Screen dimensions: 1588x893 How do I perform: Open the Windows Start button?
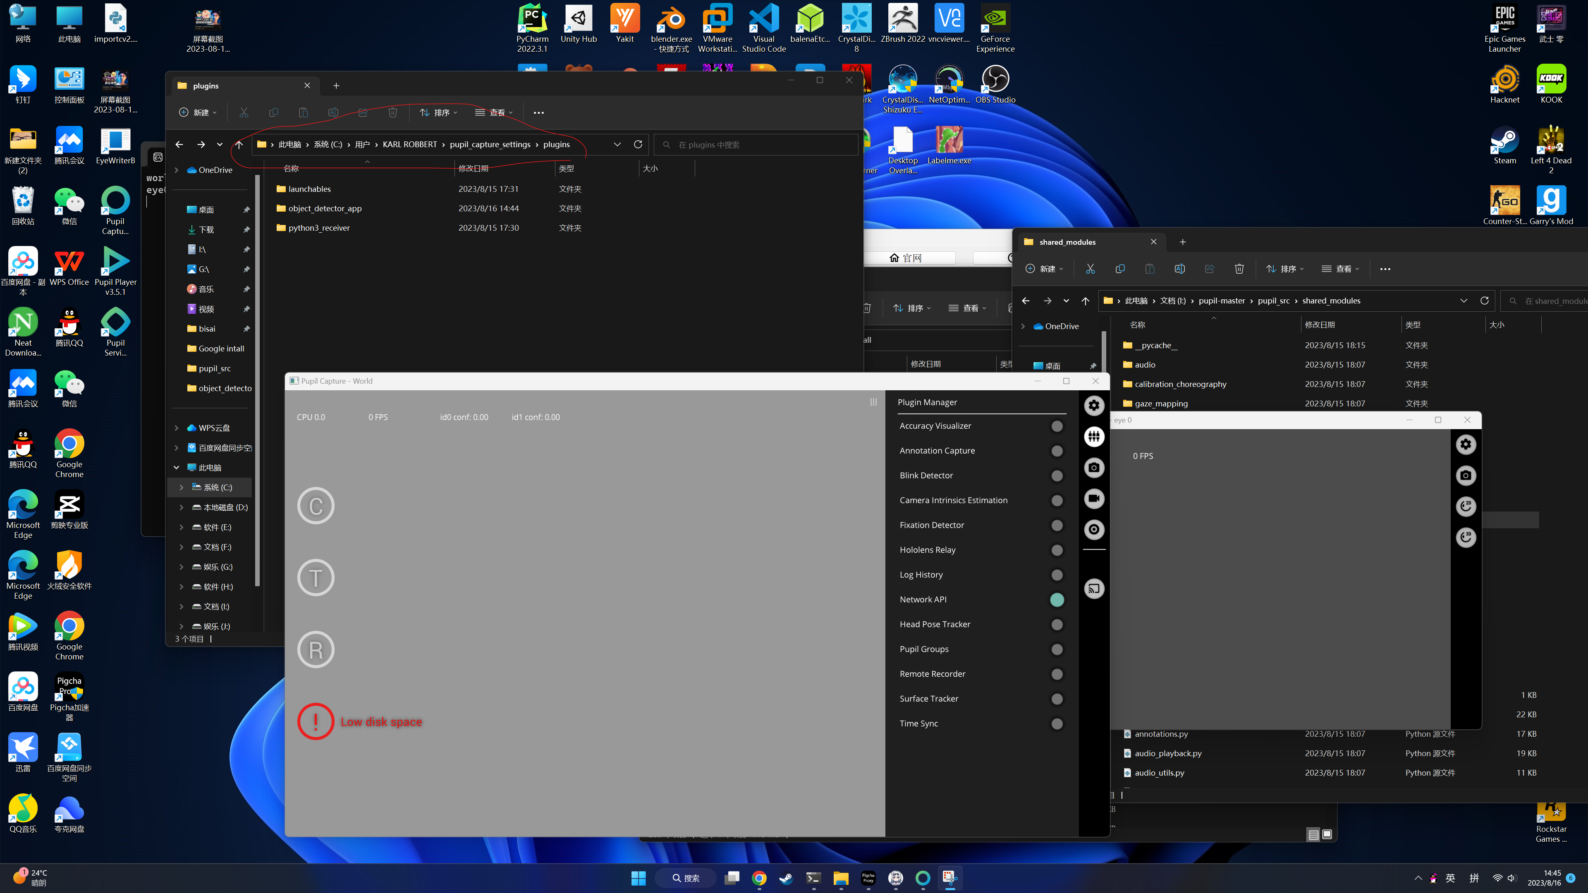pyautogui.click(x=638, y=878)
